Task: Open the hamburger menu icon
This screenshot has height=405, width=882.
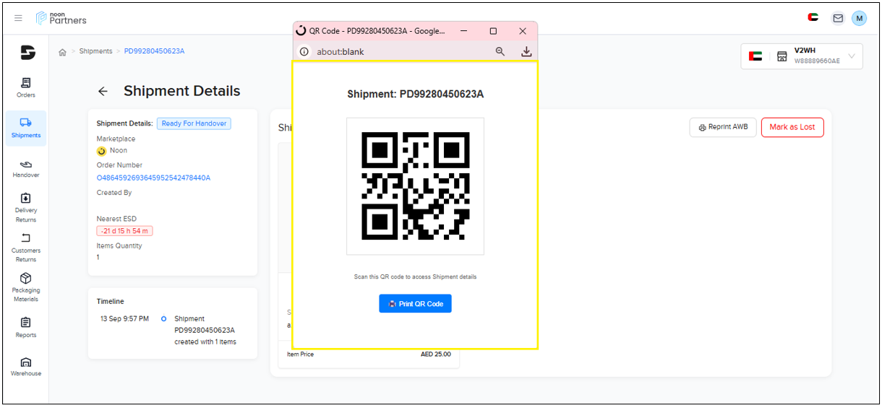Action: click(x=18, y=18)
